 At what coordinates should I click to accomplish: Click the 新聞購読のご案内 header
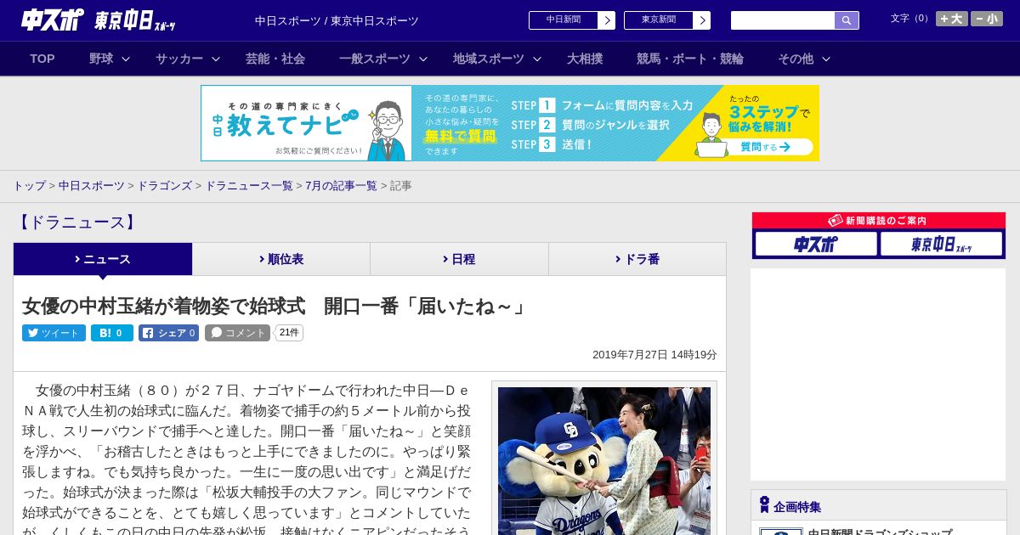pyautogui.click(x=879, y=220)
